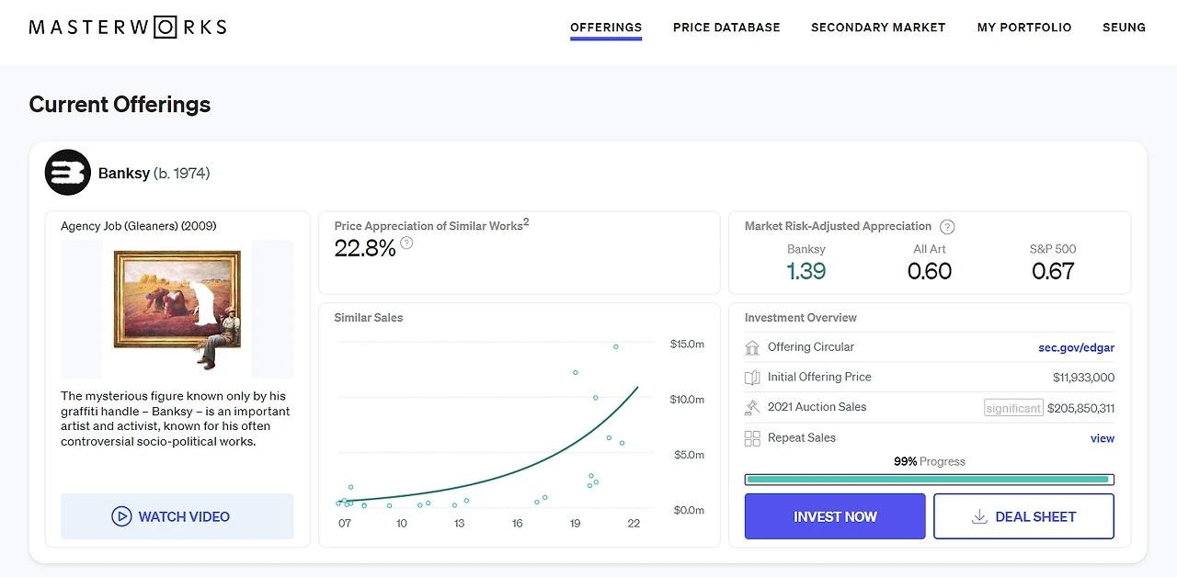Viewport: 1177px width, 577px height.
Task: Navigate to My Portfolio
Action: (x=1024, y=28)
